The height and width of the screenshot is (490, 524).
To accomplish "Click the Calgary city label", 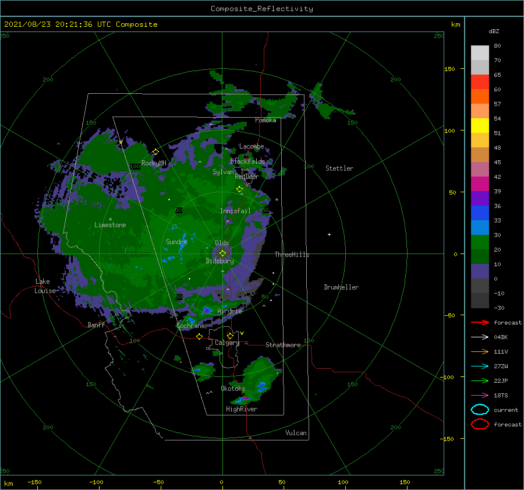I will point(227,343).
